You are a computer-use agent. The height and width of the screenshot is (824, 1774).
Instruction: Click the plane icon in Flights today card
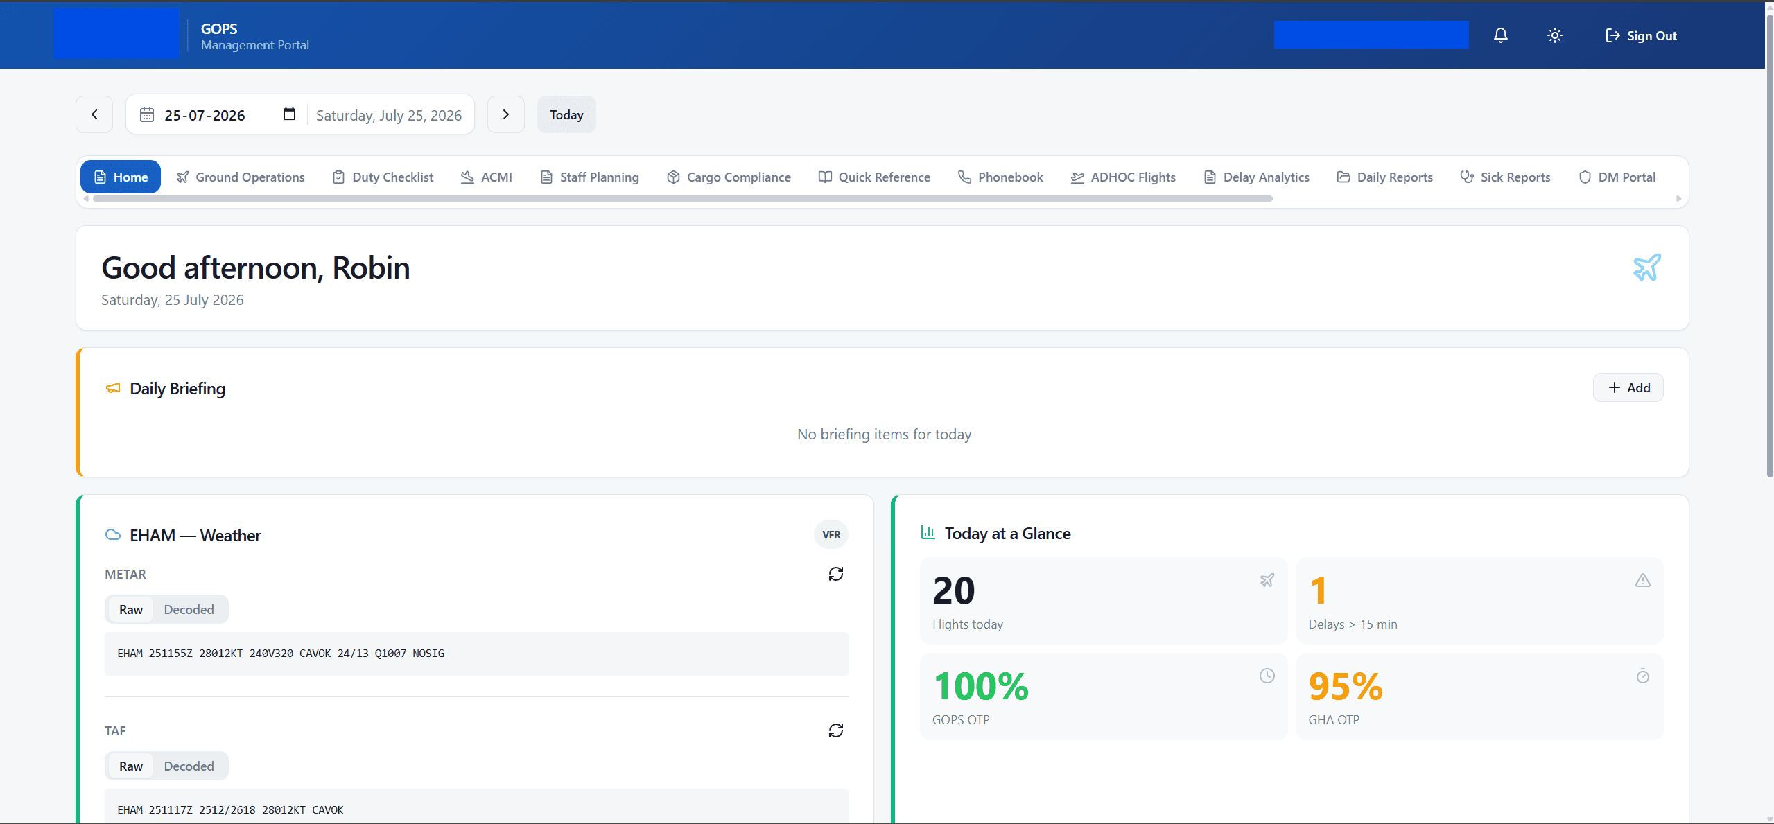coord(1267,580)
